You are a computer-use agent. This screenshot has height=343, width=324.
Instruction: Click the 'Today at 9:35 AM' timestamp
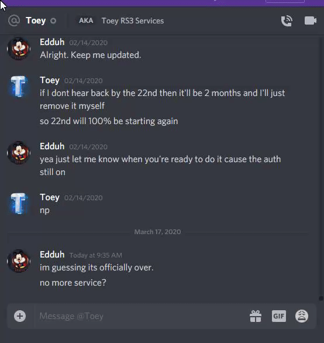coord(95,255)
